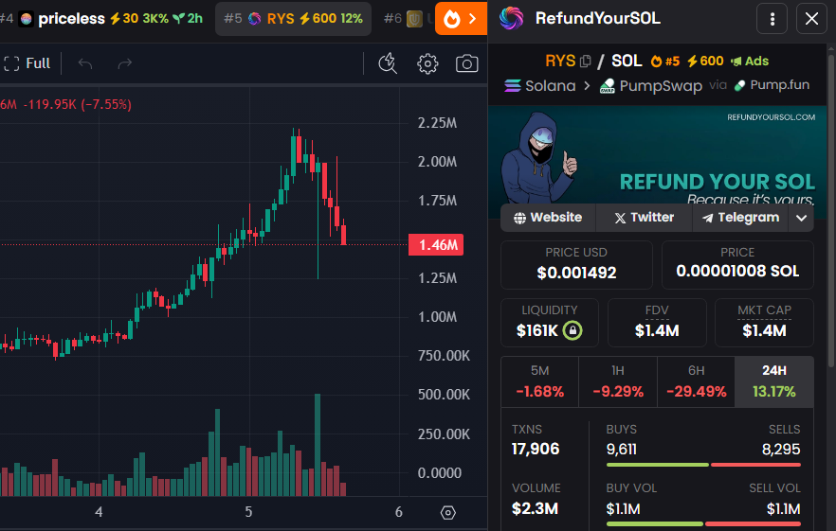Click the TXNS 17,906 value
Viewport: 836px width, 531px height.
coord(536,449)
